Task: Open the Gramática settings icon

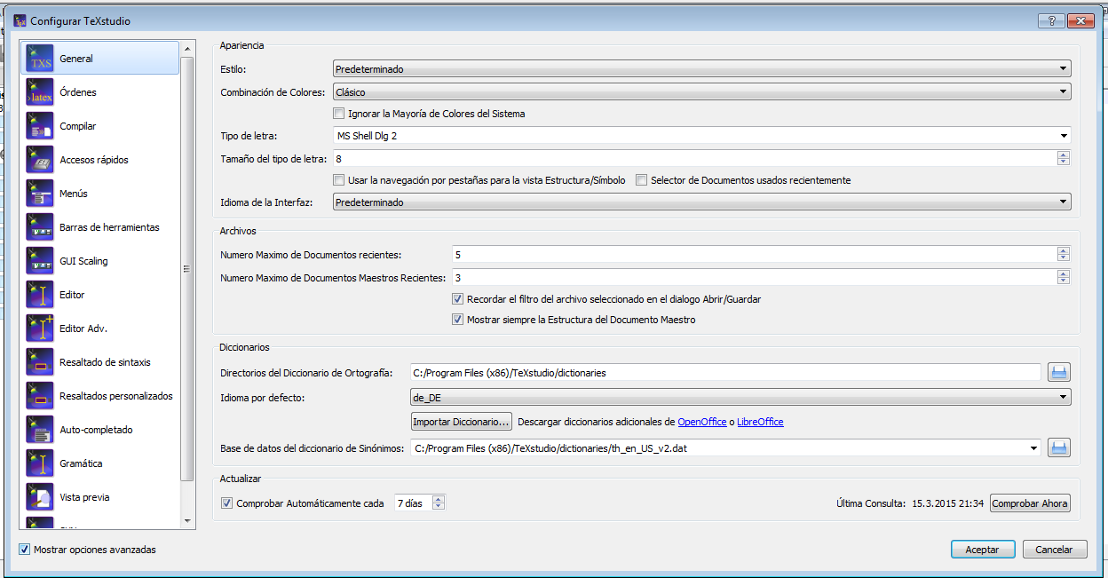Action: [x=40, y=463]
